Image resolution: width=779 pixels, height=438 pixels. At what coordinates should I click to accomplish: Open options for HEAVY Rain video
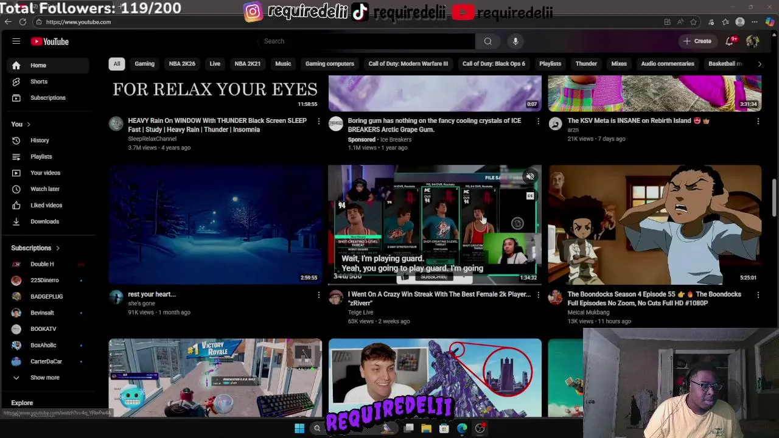pos(318,121)
